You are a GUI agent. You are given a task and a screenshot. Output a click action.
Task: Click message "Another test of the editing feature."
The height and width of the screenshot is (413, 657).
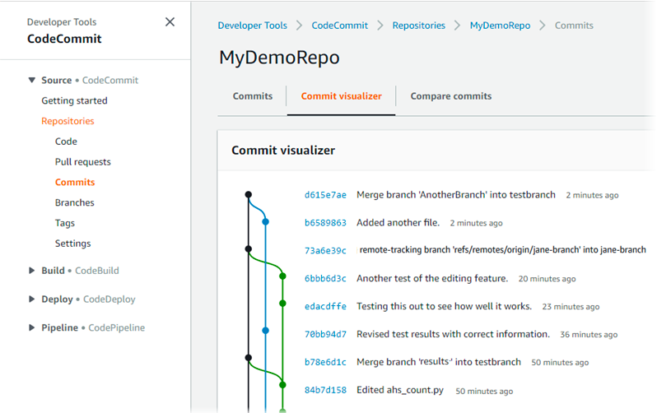(x=432, y=279)
